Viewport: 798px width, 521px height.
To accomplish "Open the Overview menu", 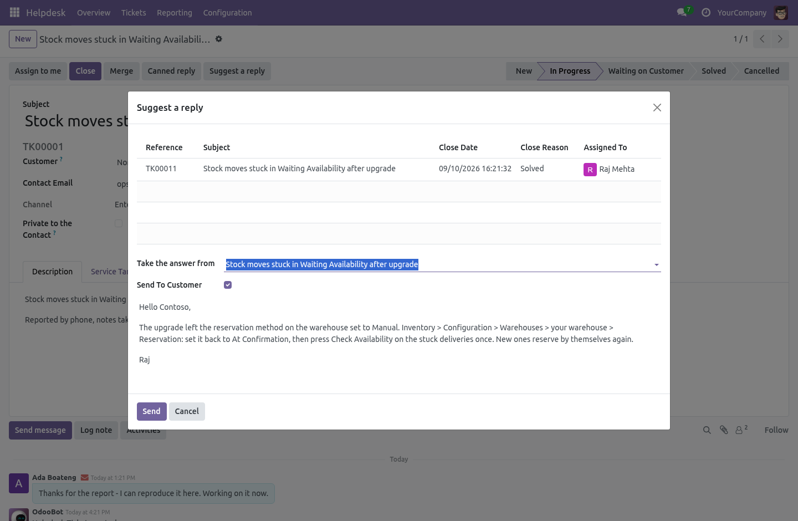I will pyautogui.click(x=94, y=13).
